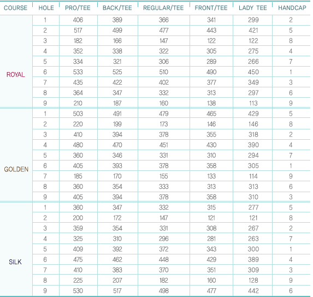Click Silk hole 9 Lady Tee value 442
313x297 pixels.
pos(253,290)
